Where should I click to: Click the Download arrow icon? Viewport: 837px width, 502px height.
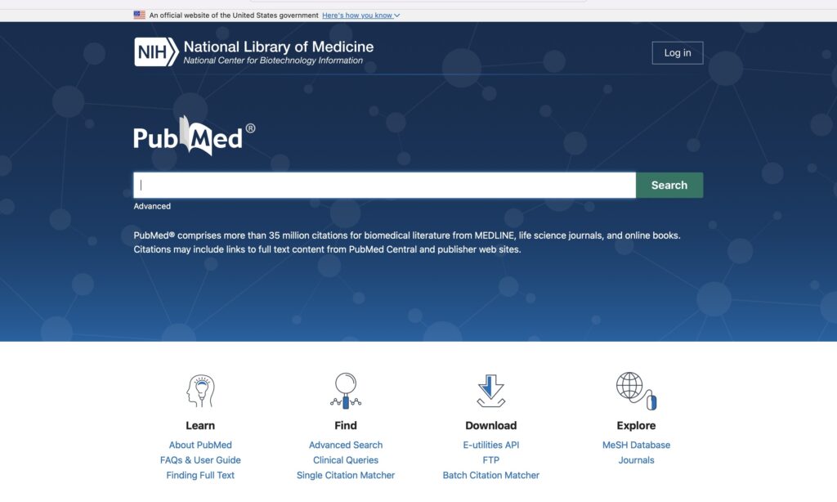(490, 391)
